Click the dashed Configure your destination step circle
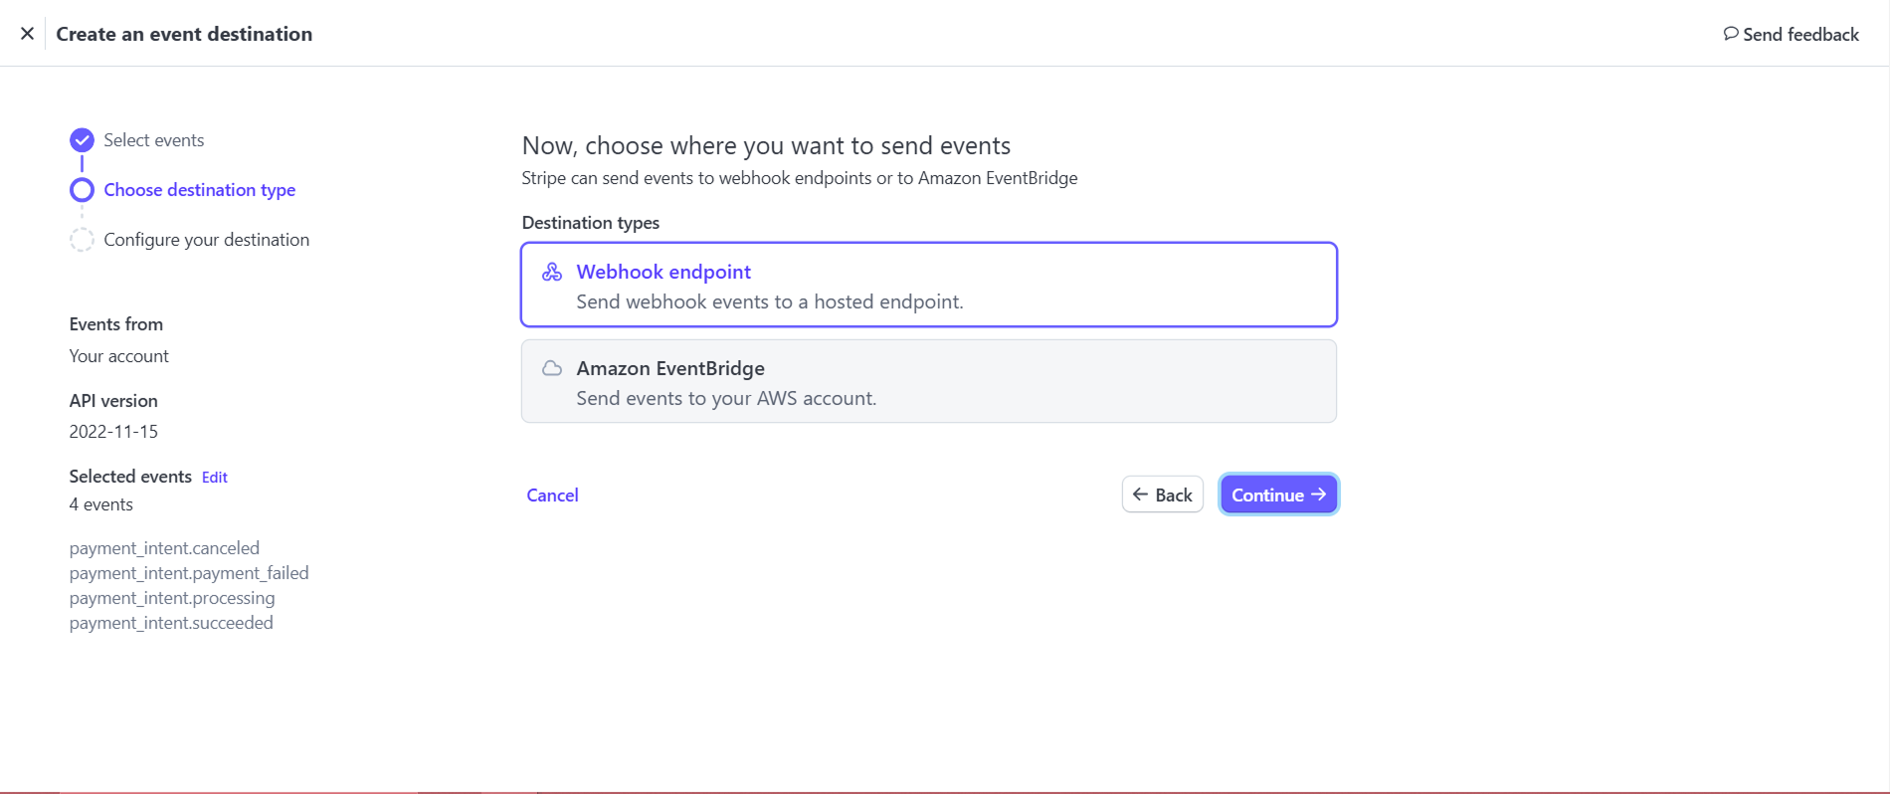This screenshot has width=1890, height=794. (82, 240)
